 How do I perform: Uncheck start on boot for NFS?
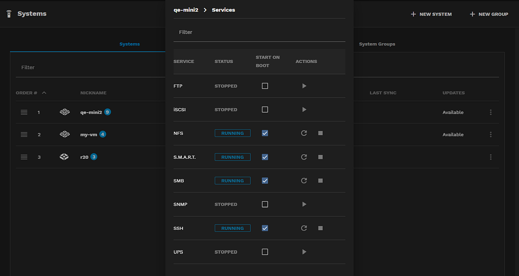[x=265, y=133]
